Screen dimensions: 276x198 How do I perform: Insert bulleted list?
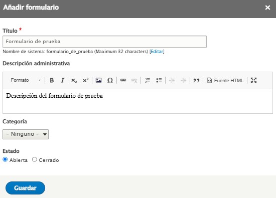tap(159, 80)
